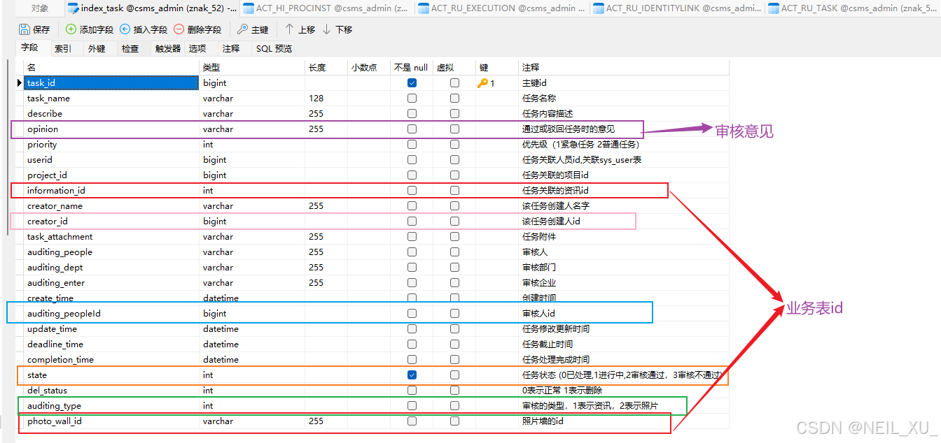
Task: Select the completion_time field cell
Action: tap(111, 359)
